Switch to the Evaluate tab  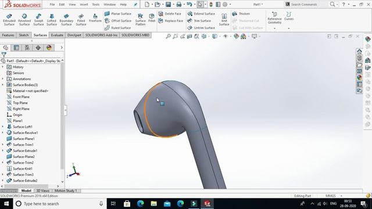coord(57,35)
